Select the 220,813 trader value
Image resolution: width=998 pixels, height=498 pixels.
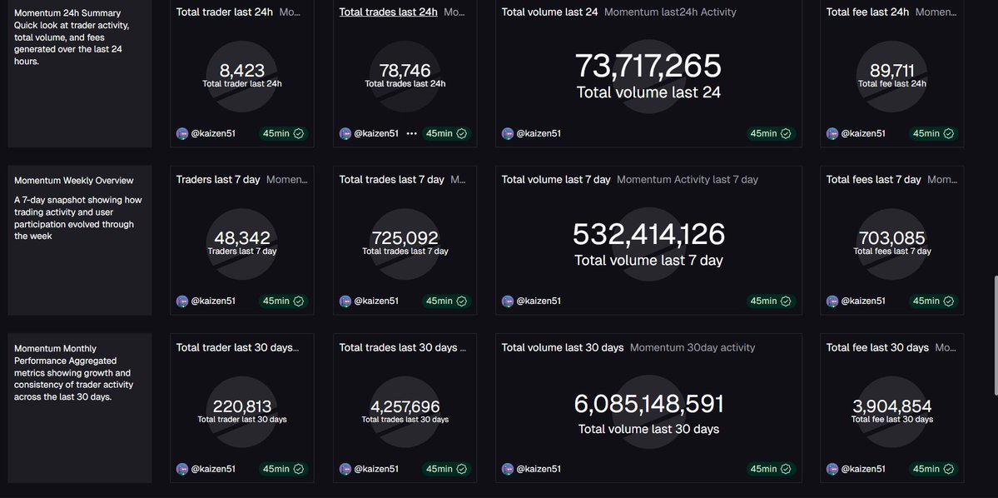242,406
